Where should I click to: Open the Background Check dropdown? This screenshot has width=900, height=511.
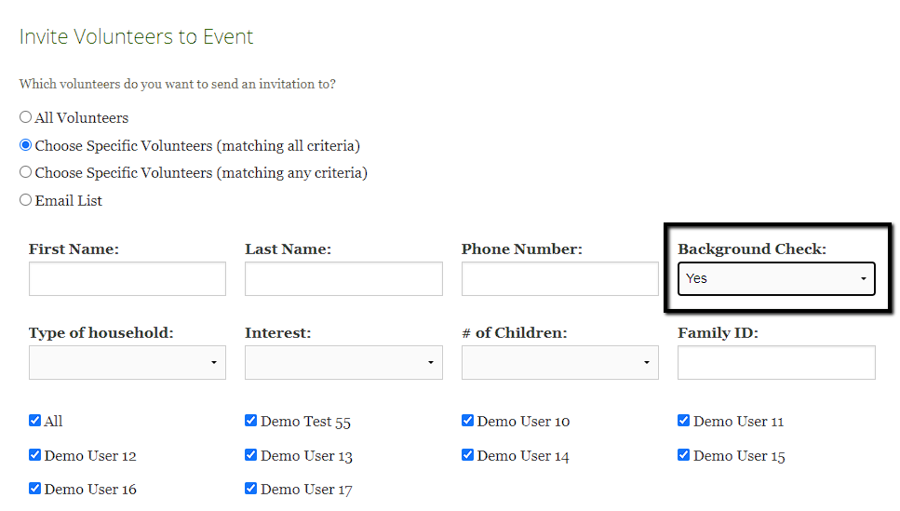(776, 278)
